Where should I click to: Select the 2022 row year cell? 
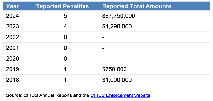(x=17, y=37)
